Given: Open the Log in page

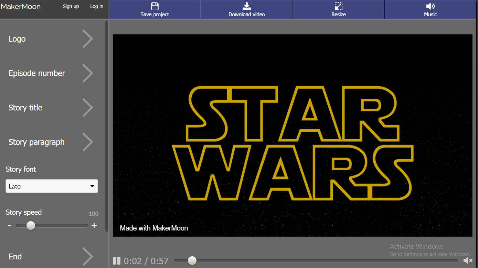Looking at the screenshot, I should 97,6.
